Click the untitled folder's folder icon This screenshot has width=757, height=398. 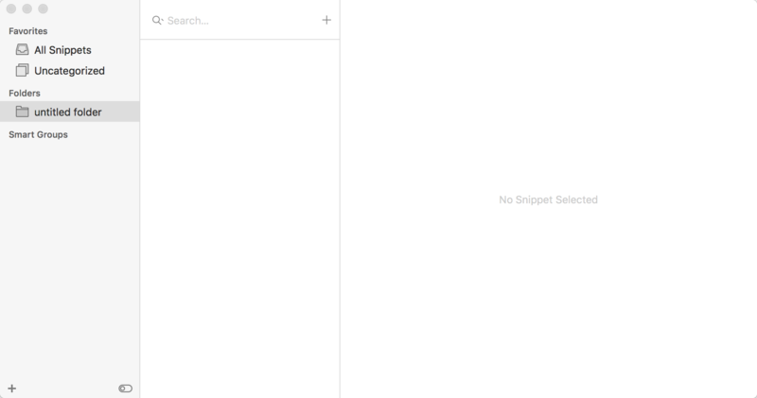click(x=23, y=112)
